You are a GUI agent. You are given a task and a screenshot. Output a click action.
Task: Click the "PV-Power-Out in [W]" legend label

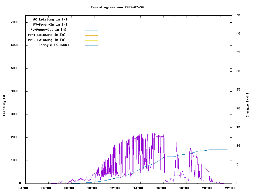point(49,30)
